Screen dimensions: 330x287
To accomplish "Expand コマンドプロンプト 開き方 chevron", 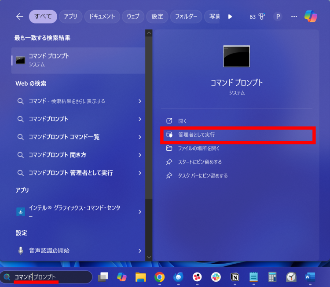I will (x=140, y=155).
